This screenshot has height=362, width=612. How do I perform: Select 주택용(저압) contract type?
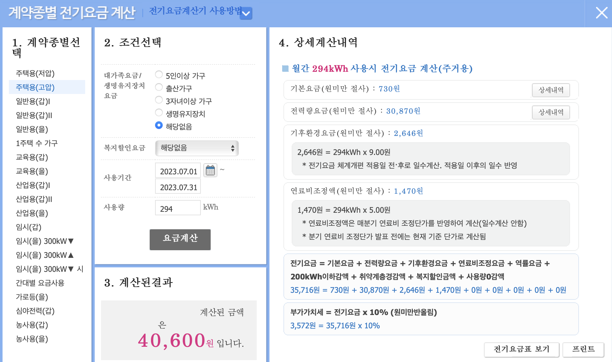pyautogui.click(x=35, y=73)
